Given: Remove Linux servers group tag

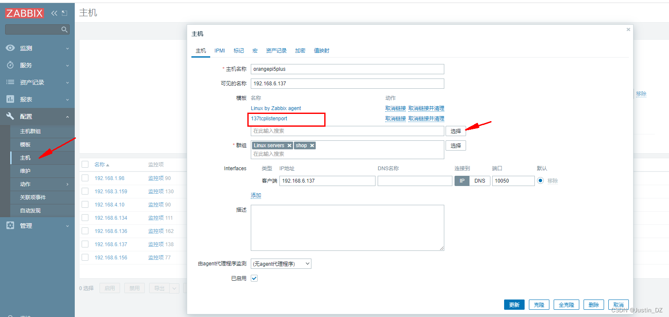Looking at the screenshot, I should (289, 145).
